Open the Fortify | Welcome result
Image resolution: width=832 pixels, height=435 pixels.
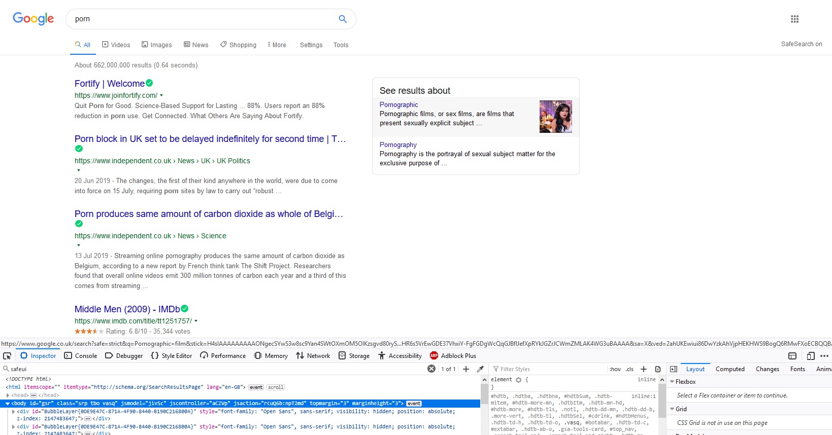coord(110,84)
